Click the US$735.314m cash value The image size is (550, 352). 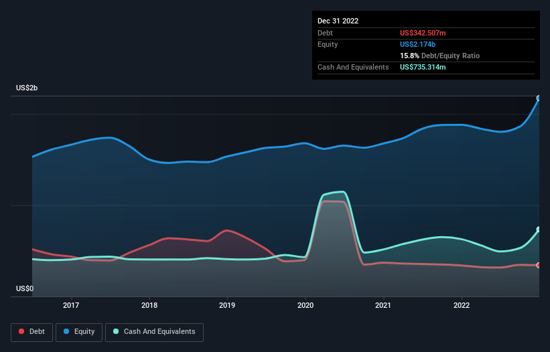pyautogui.click(x=423, y=67)
